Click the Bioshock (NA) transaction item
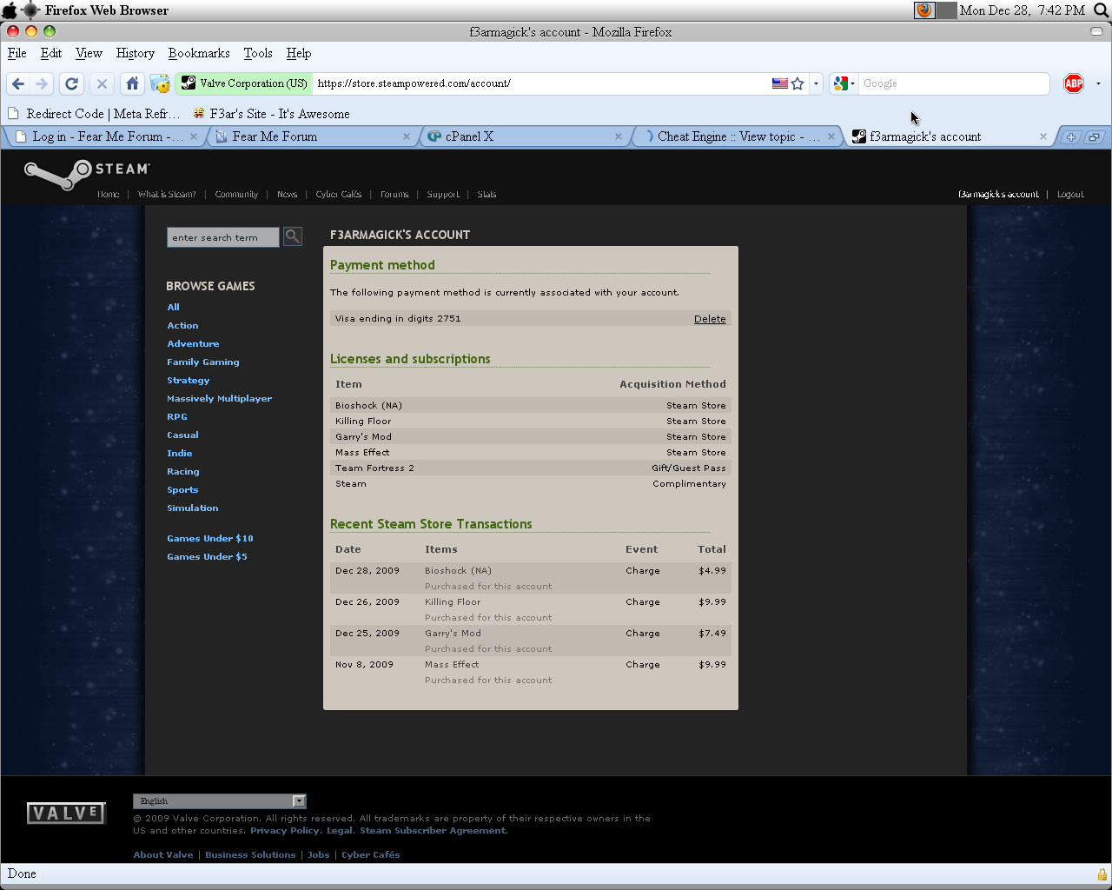 (x=458, y=571)
